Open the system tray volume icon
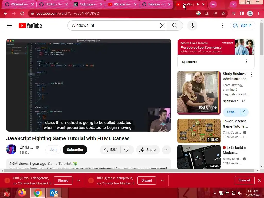The width and height of the screenshot is (264, 198). pos(240,193)
